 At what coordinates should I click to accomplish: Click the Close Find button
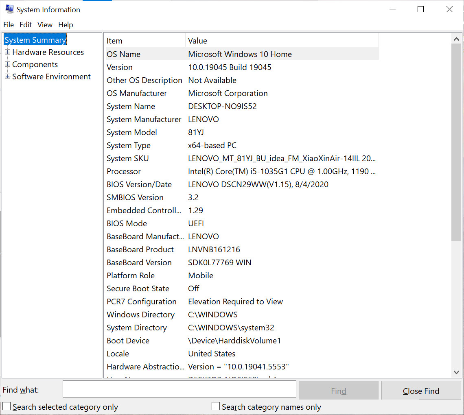(x=421, y=391)
